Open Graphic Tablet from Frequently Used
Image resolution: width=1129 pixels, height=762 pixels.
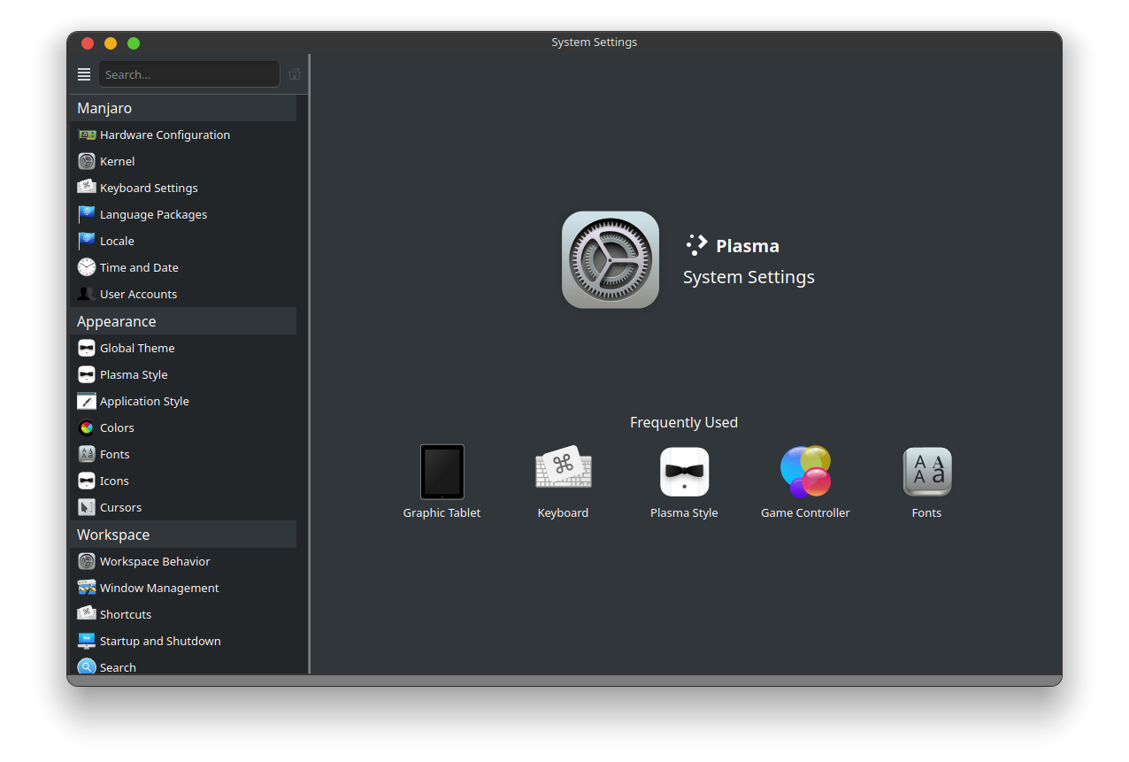click(x=442, y=481)
